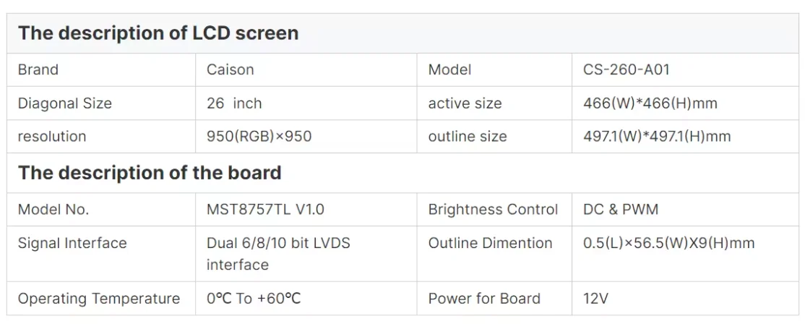The width and height of the screenshot is (805, 324).
Task: Select the '26 inch' diagonal size value
Action: [234, 103]
